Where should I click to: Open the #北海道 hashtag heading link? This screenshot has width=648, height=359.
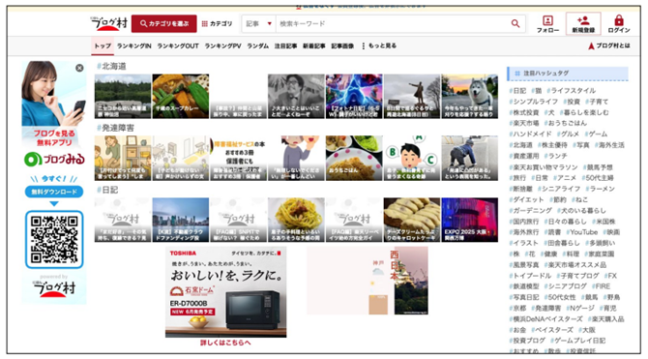coord(111,66)
